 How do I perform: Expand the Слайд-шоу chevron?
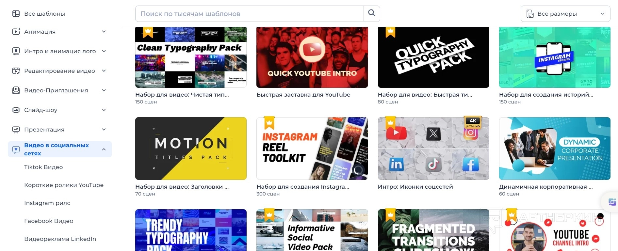104,110
